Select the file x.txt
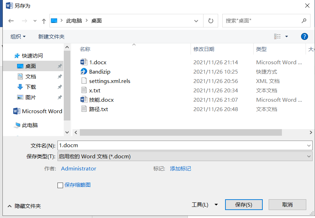The height and width of the screenshot is (218, 315). (95, 91)
